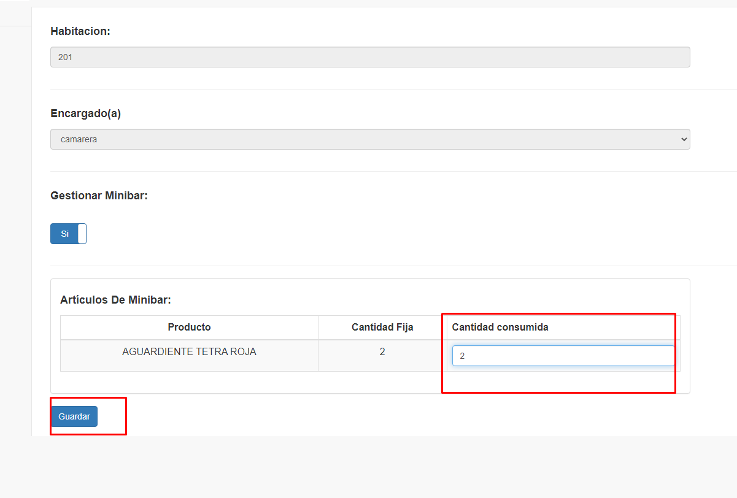The height and width of the screenshot is (498, 737).
Task: Select the camarera text in the dropdown
Action: pyautogui.click(x=79, y=139)
